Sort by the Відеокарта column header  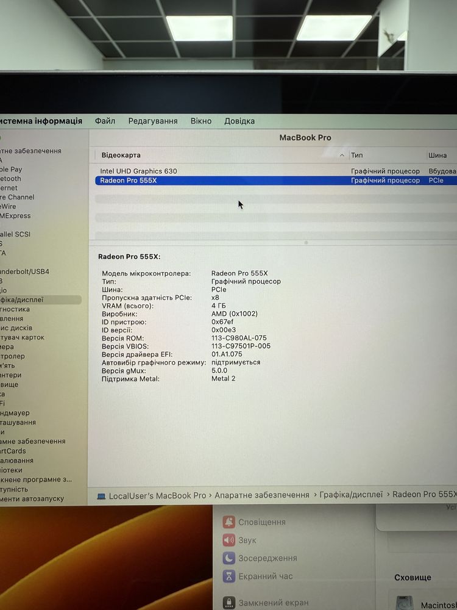pos(121,155)
